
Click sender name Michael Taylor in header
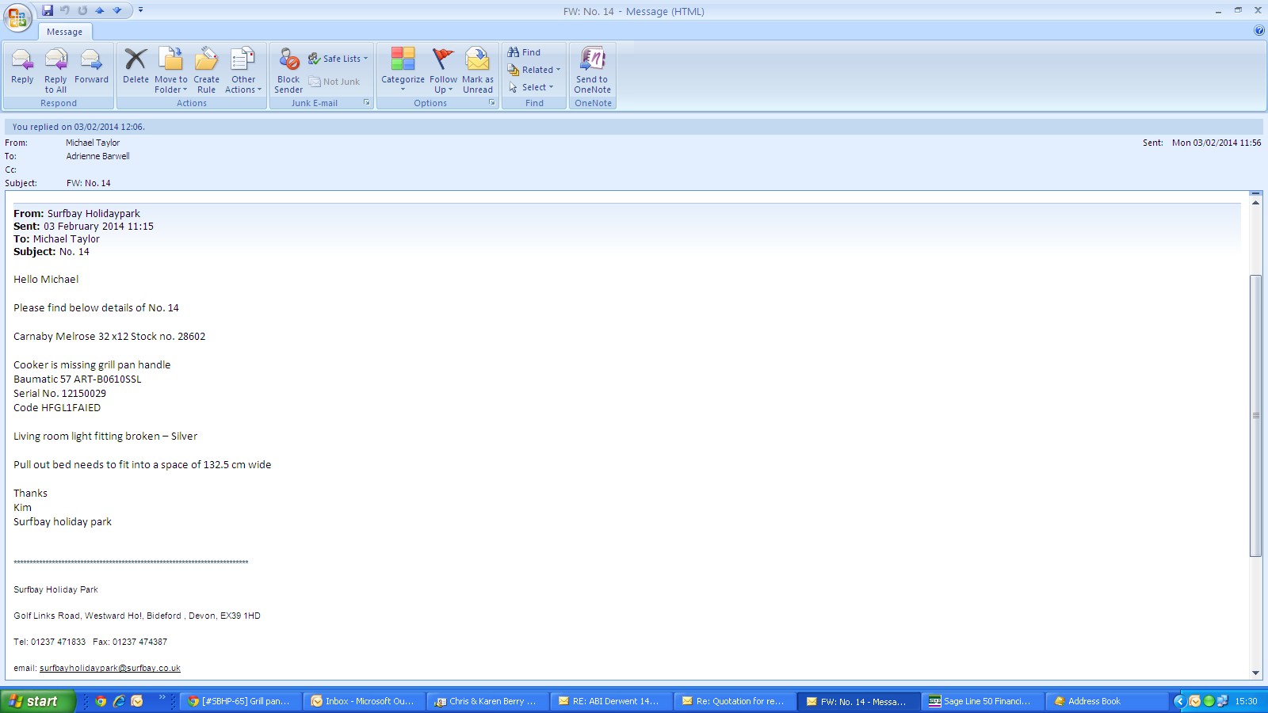tap(93, 143)
